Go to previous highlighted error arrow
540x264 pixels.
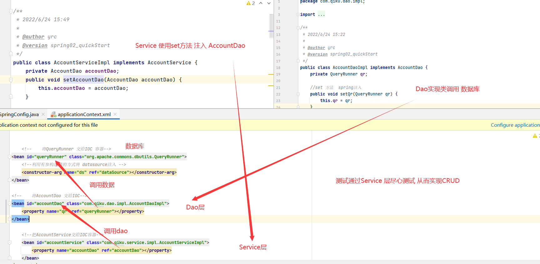click(261, 3)
